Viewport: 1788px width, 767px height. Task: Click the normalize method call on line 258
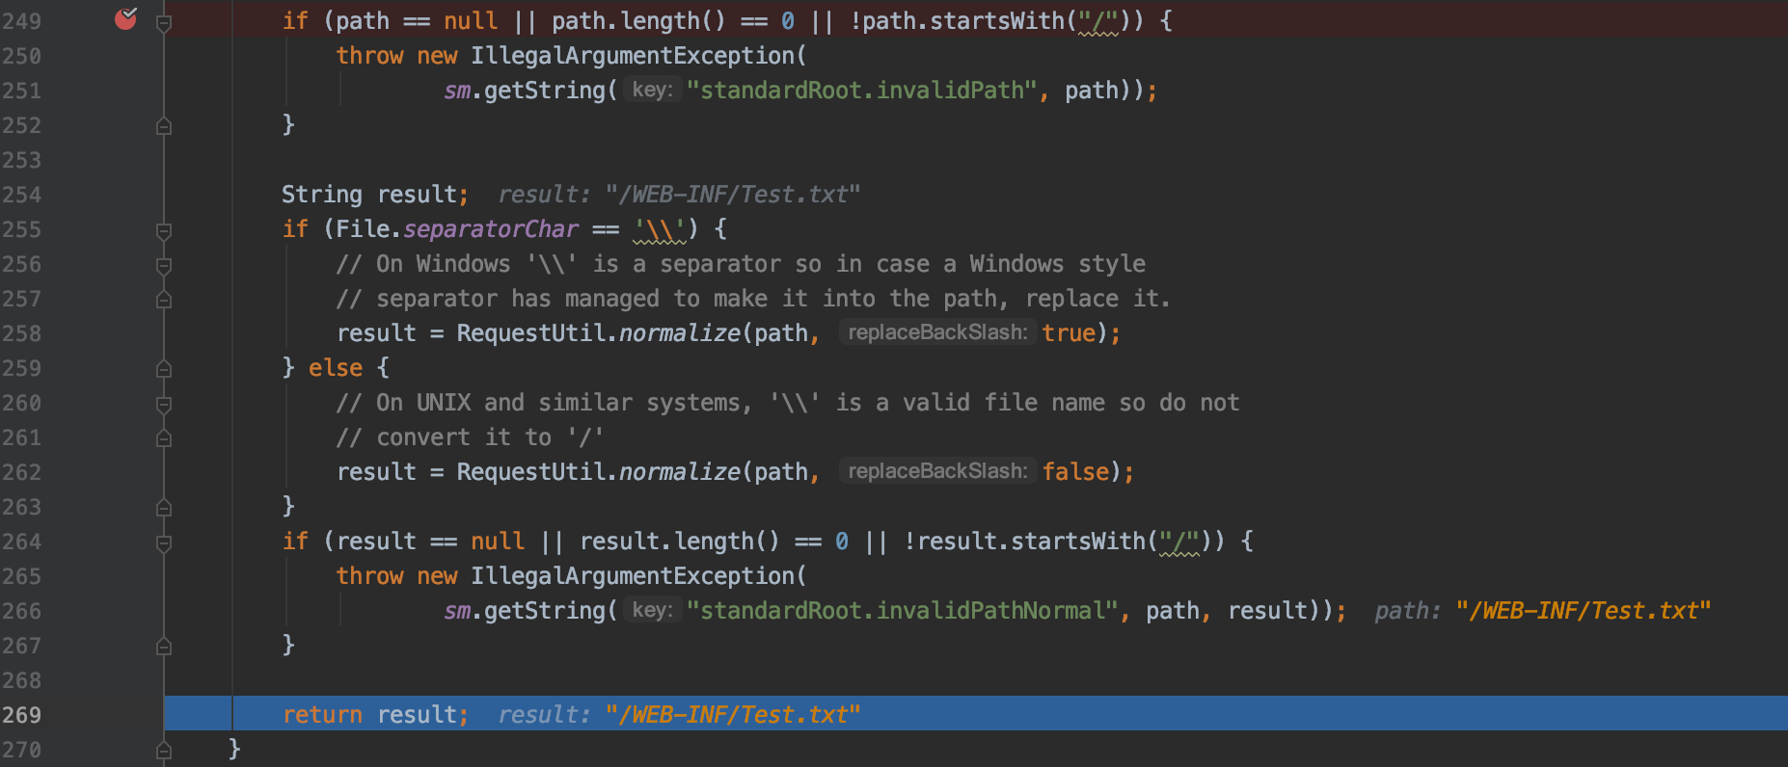coord(679,333)
